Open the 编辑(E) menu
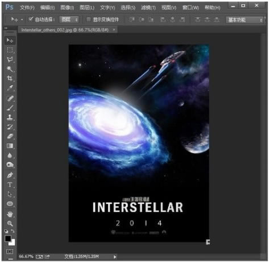The image size is (270, 262). [47, 7]
